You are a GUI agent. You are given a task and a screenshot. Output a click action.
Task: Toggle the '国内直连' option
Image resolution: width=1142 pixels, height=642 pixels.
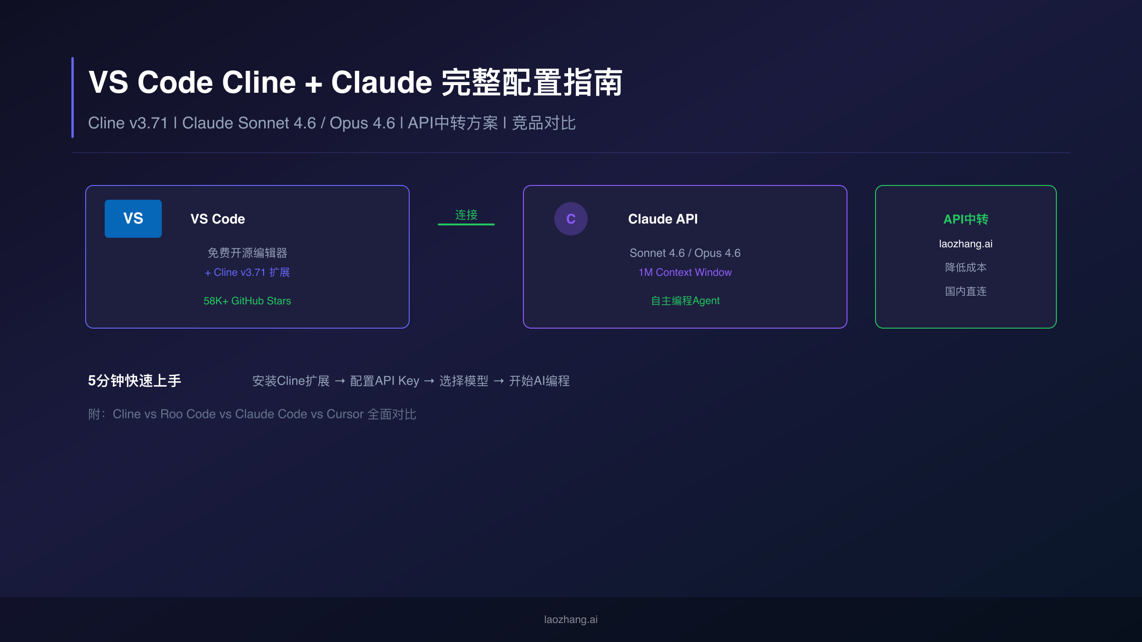966,292
